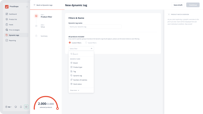Click the Filters & Name heading
203x114 pixels.
point(76,18)
